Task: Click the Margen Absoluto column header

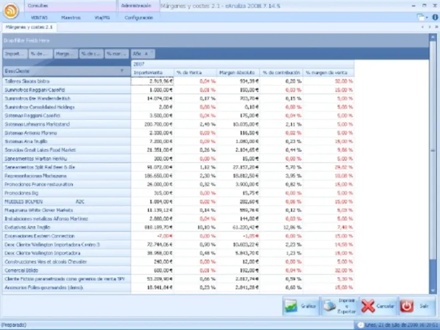Action: click(x=238, y=73)
